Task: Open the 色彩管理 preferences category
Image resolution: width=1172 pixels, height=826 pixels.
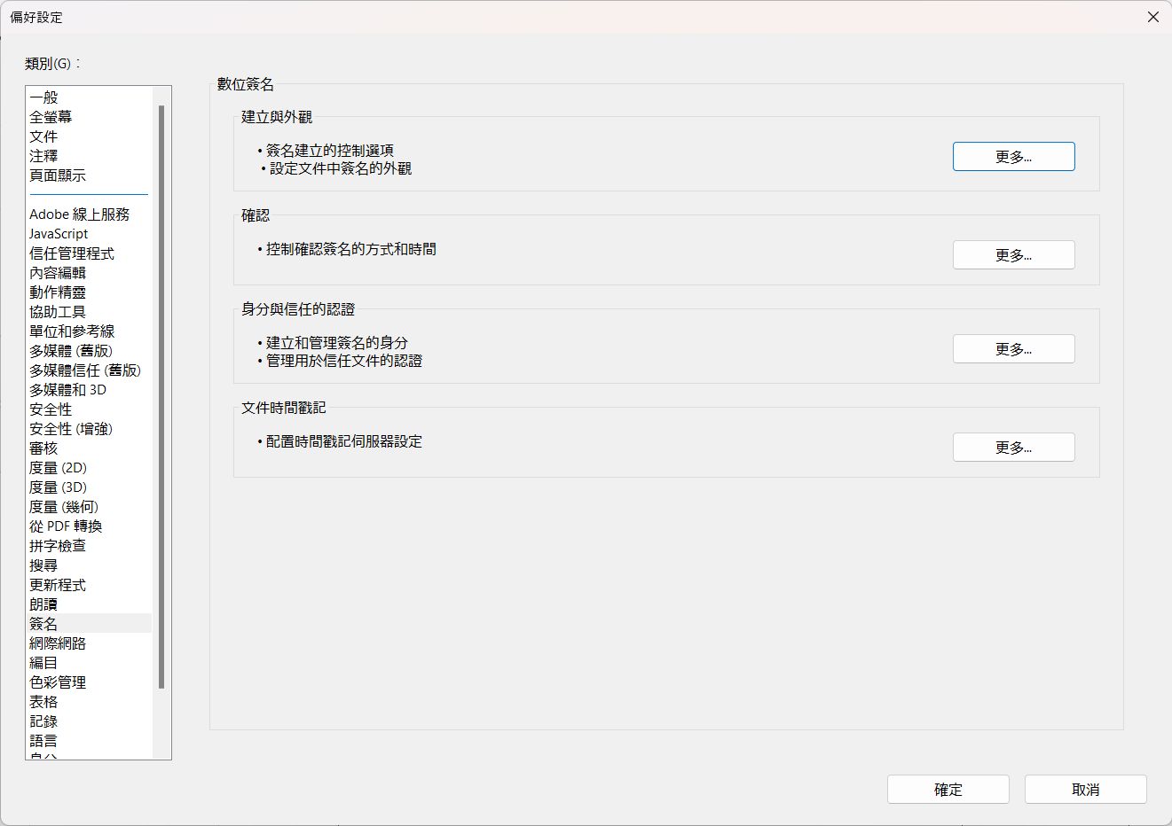Action: point(57,682)
